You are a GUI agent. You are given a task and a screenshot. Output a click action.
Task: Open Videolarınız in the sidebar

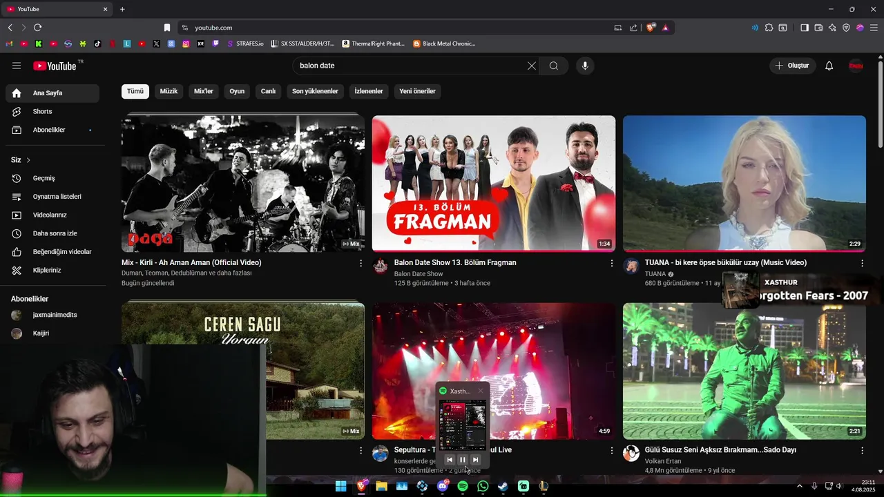[x=52, y=215]
